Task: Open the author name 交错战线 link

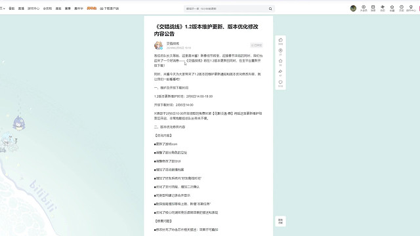Action: point(173,43)
